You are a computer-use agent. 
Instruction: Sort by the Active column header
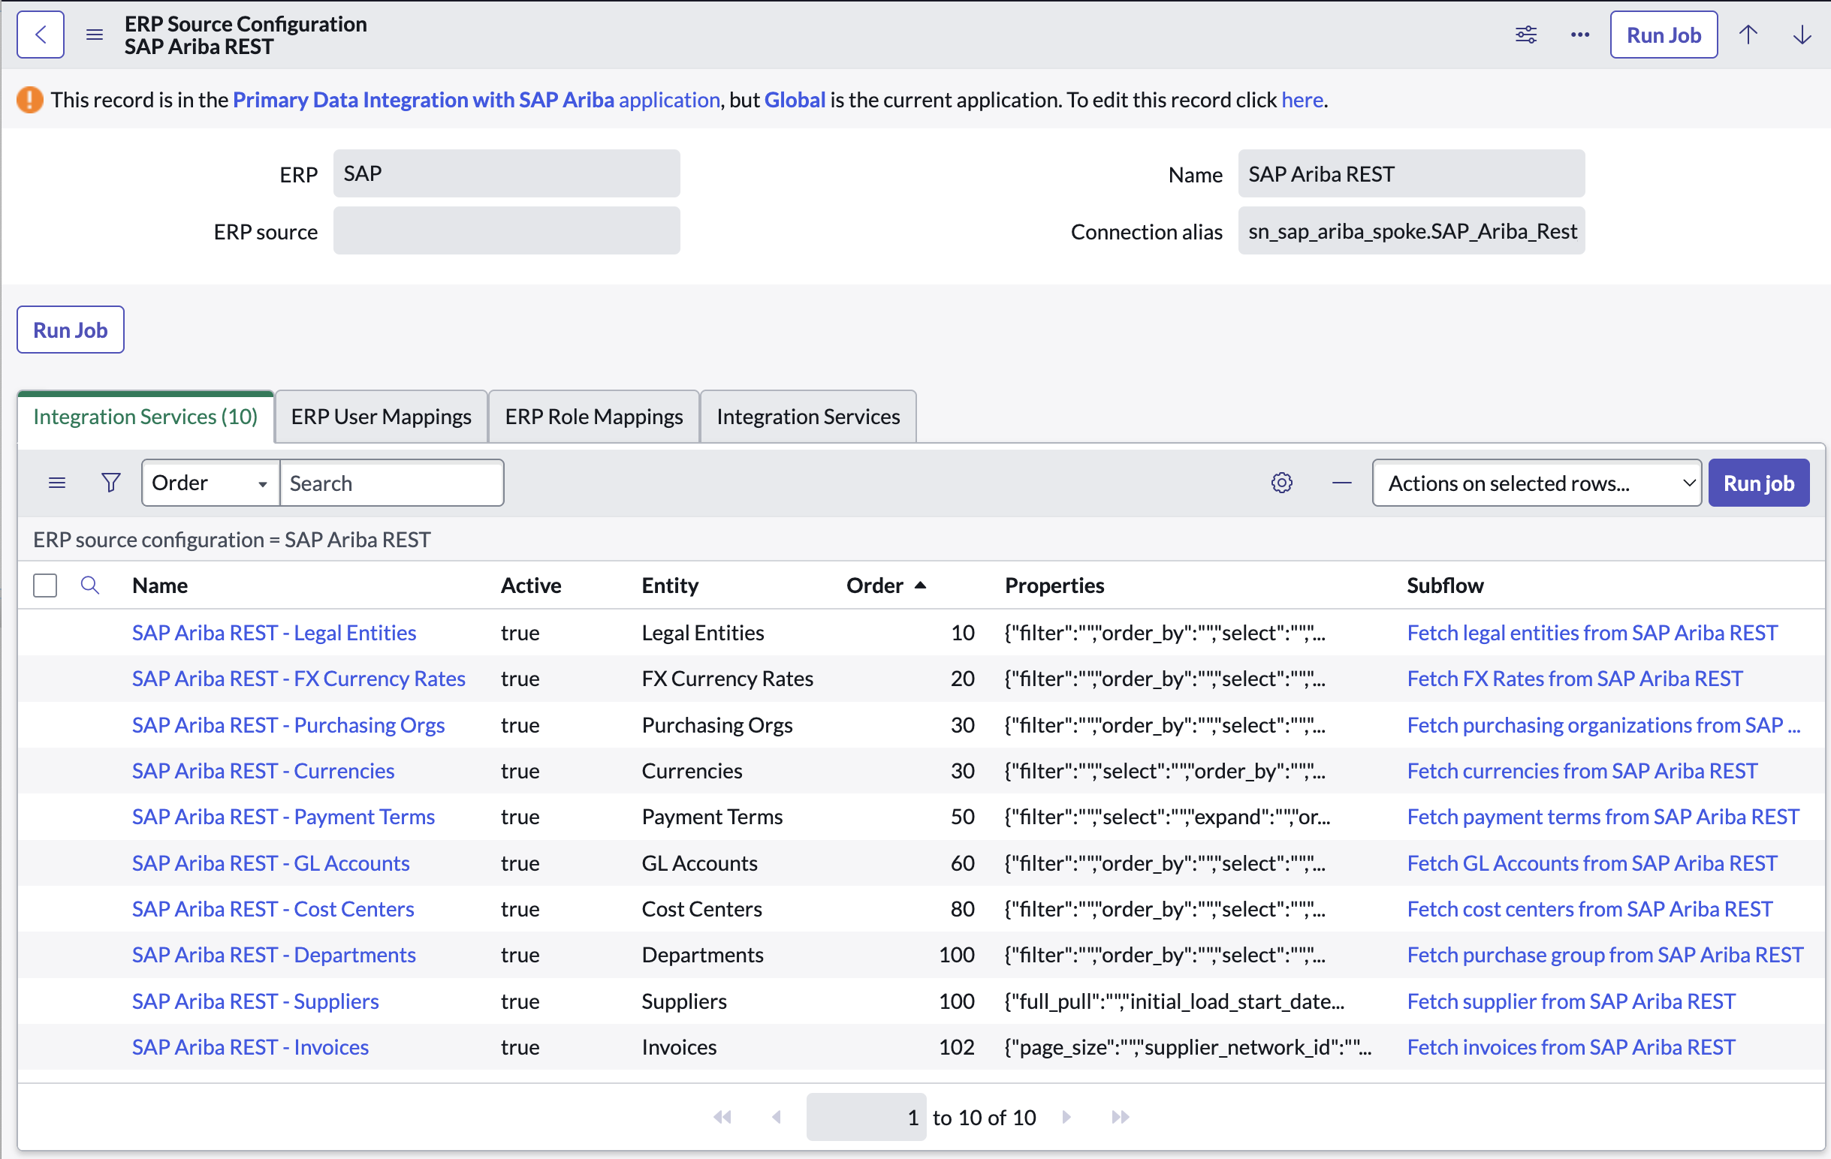[531, 586]
